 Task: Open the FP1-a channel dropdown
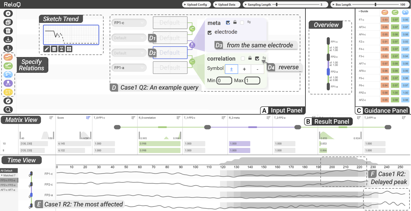pyautogui.click(x=129, y=68)
